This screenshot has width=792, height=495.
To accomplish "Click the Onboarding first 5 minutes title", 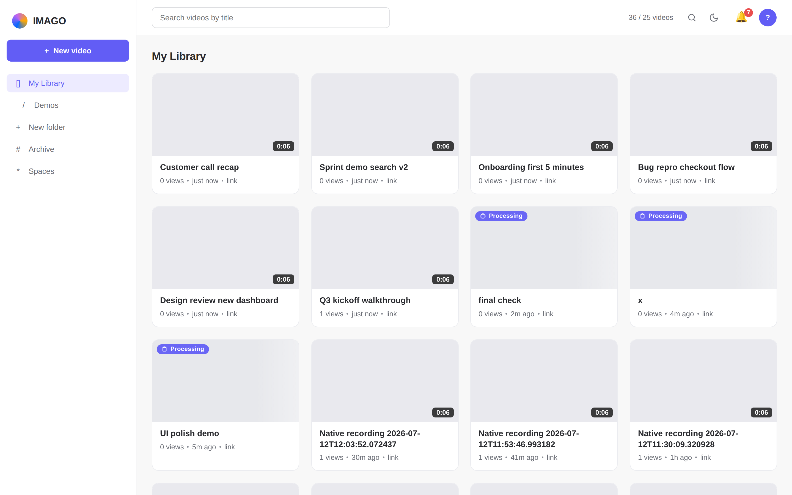I will click(x=531, y=167).
